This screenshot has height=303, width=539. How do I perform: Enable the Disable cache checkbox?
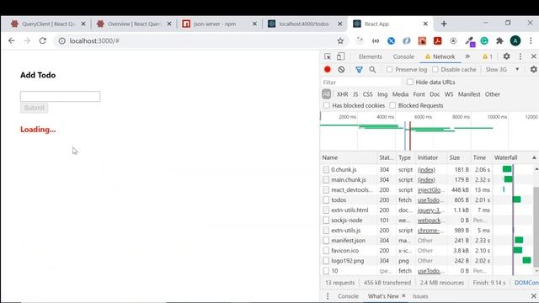pyautogui.click(x=435, y=69)
